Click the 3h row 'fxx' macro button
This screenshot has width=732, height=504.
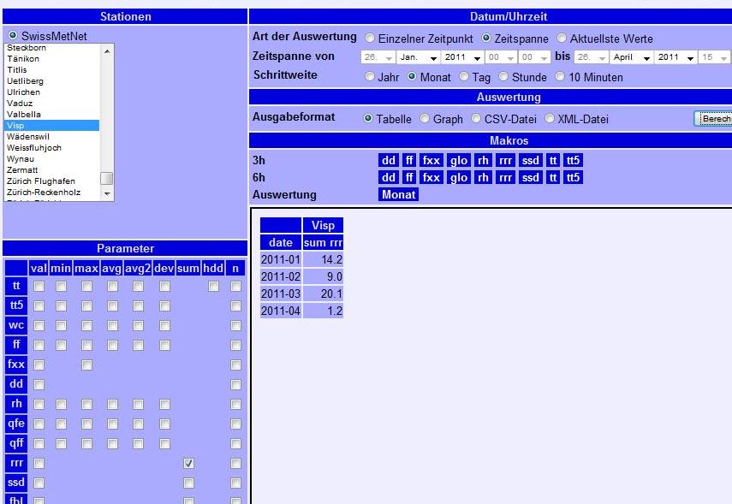431,160
